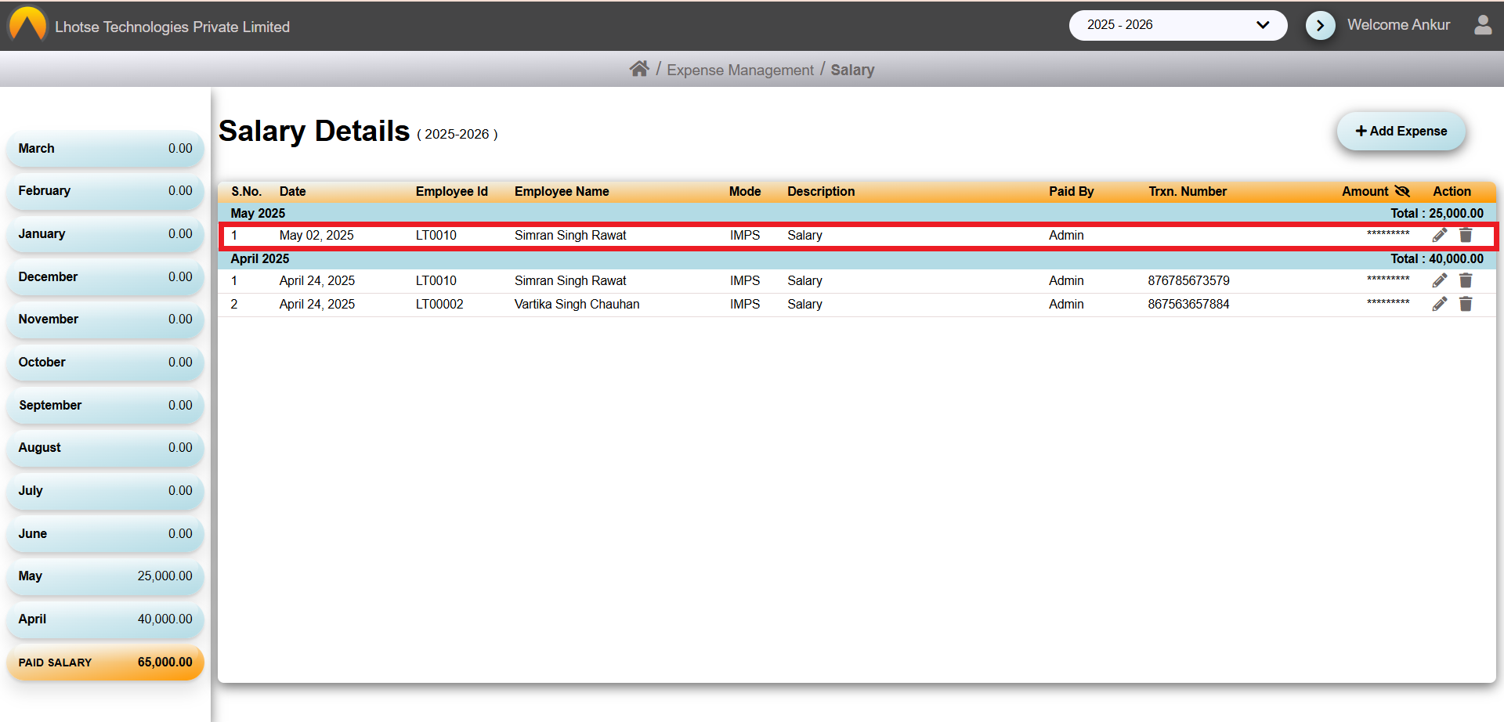Open the 2025 - 2026 year dropdown
This screenshot has height=722, width=1504.
[1177, 25]
